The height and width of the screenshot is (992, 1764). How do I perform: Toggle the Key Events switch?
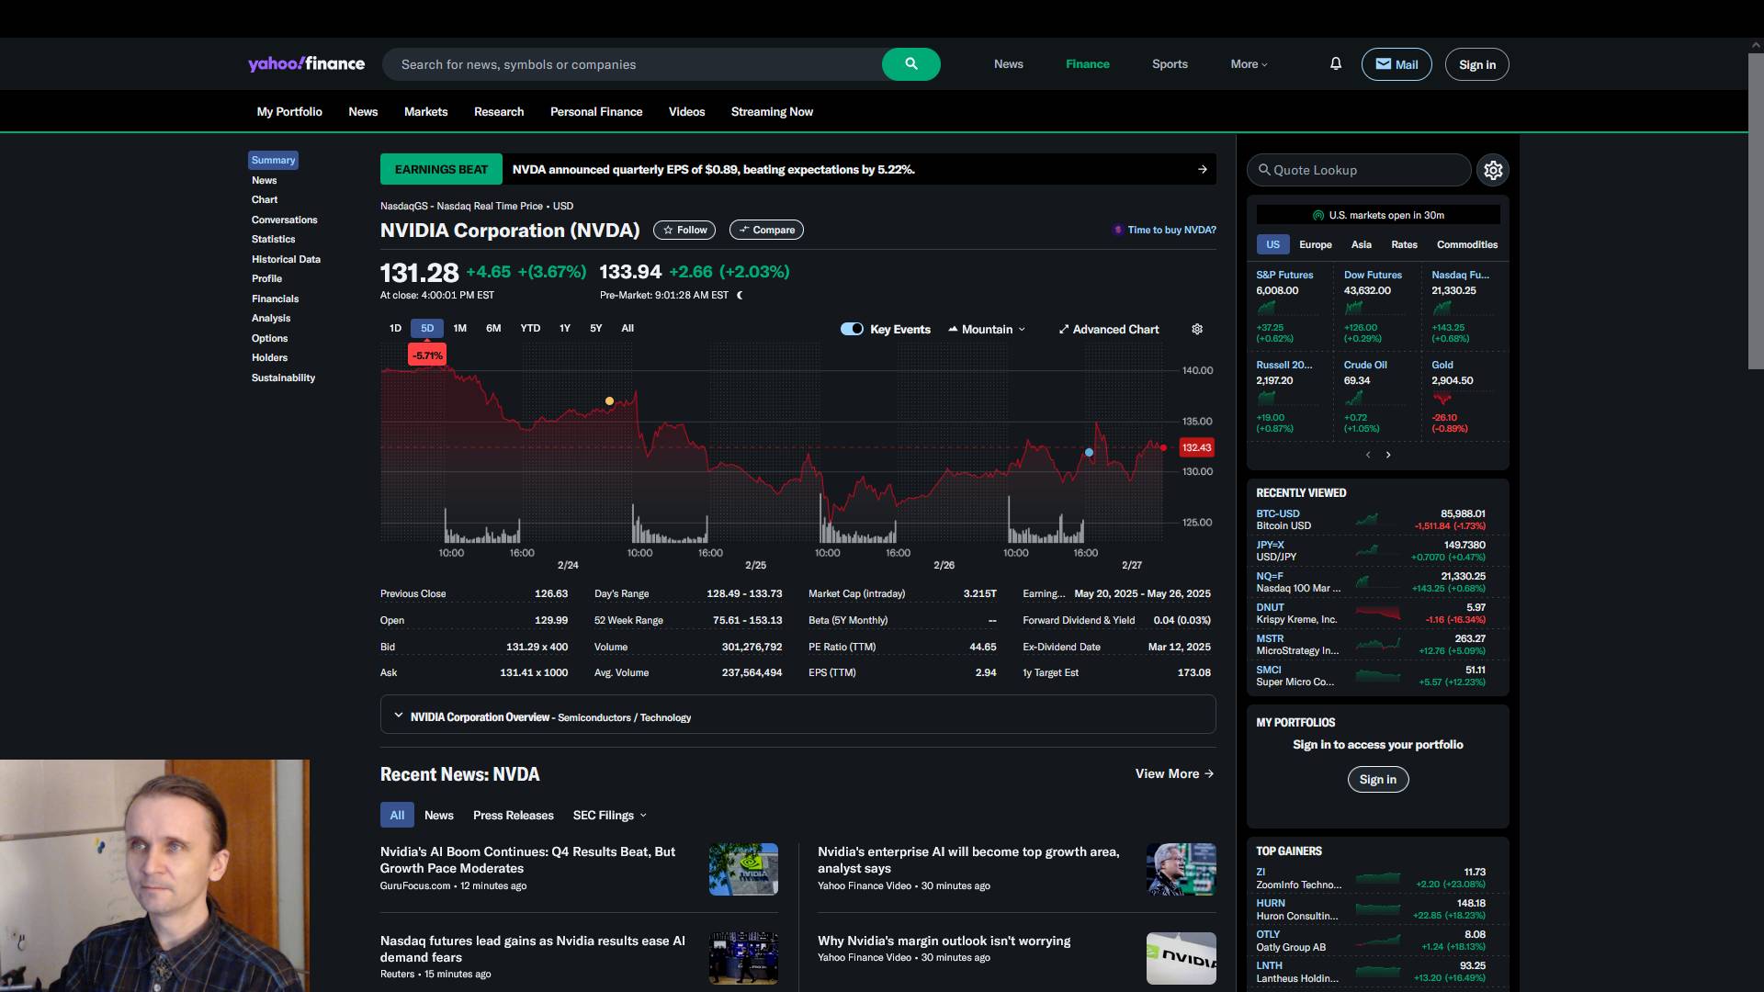point(852,330)
